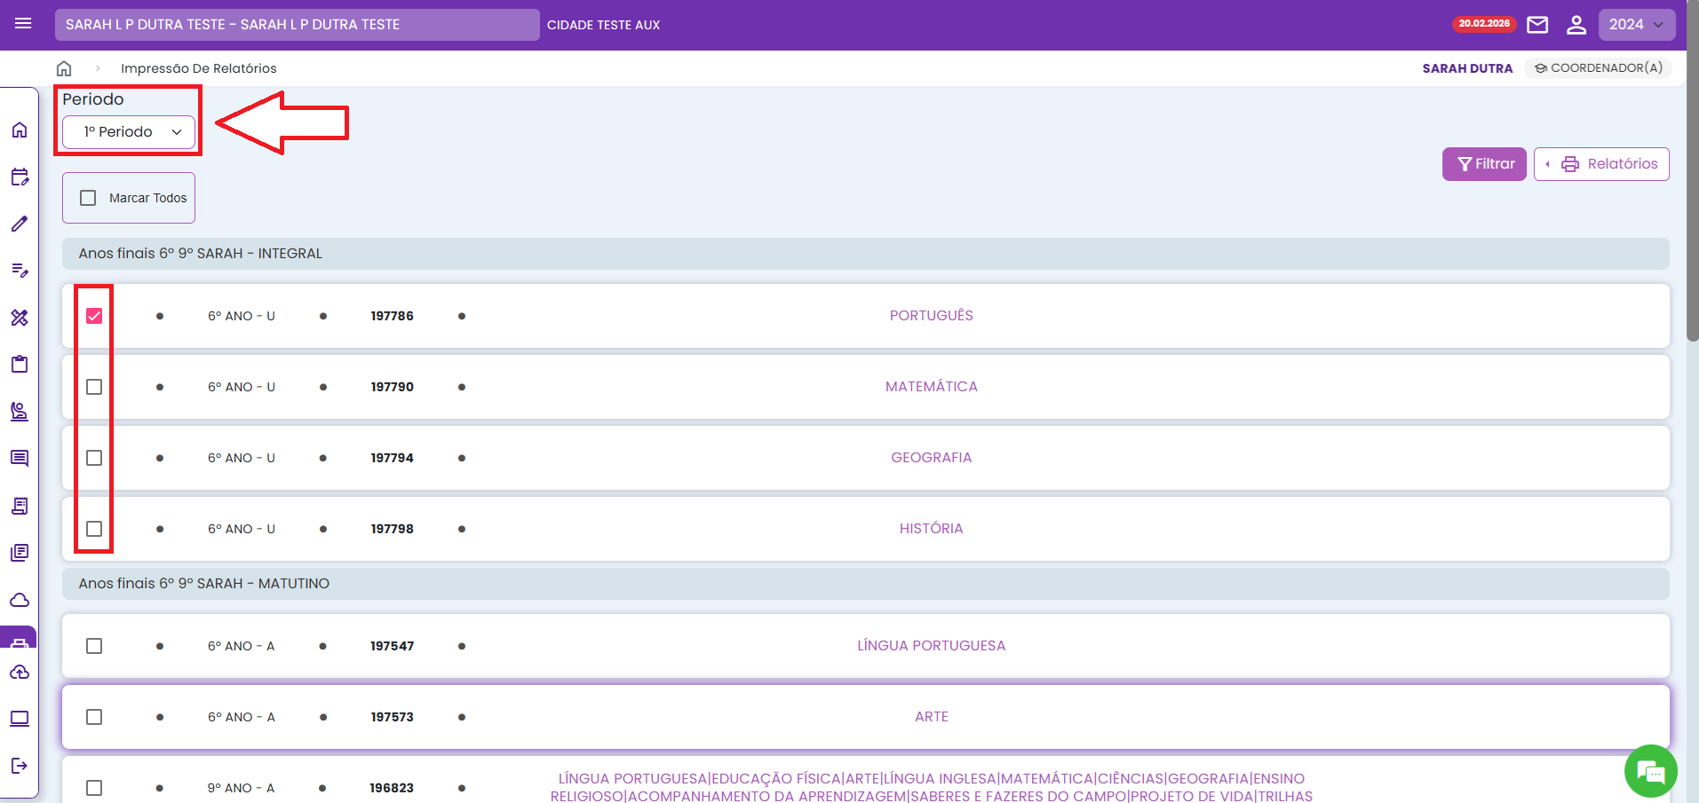The image size is (1699, 803).
Task: Click the ARTE subject link
Action: point(931,717)
